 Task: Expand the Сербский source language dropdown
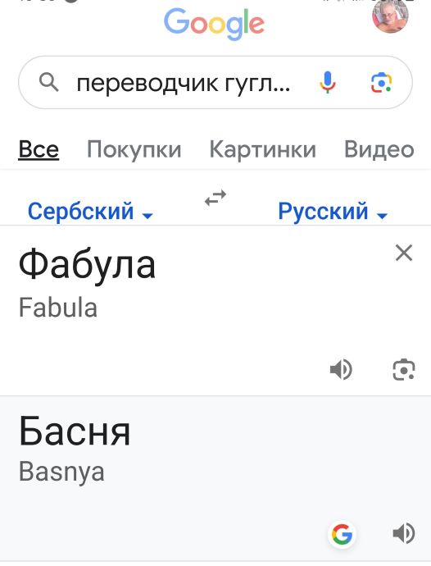[90, 211]
